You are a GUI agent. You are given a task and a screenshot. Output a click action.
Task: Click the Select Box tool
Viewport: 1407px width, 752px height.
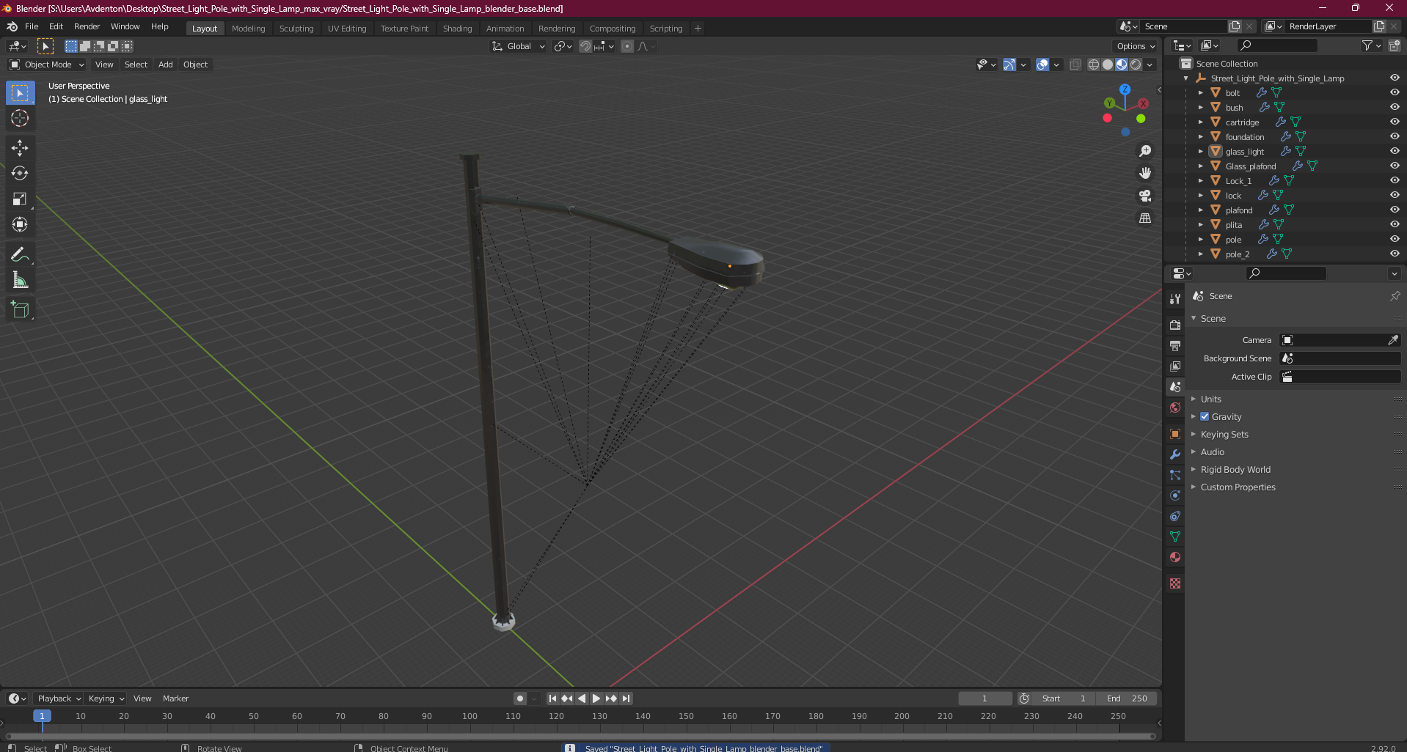[20, 93]
